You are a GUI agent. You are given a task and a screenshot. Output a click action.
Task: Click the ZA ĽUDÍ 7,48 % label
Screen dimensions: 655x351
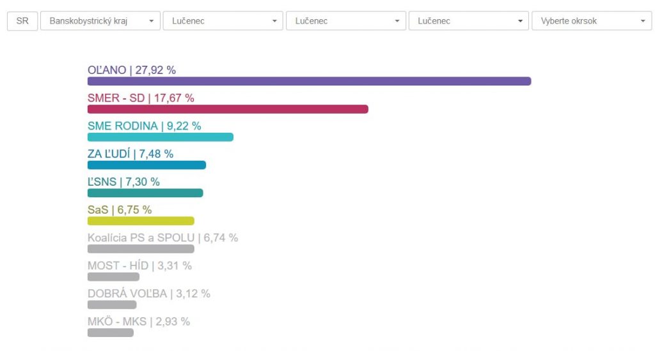130,154
